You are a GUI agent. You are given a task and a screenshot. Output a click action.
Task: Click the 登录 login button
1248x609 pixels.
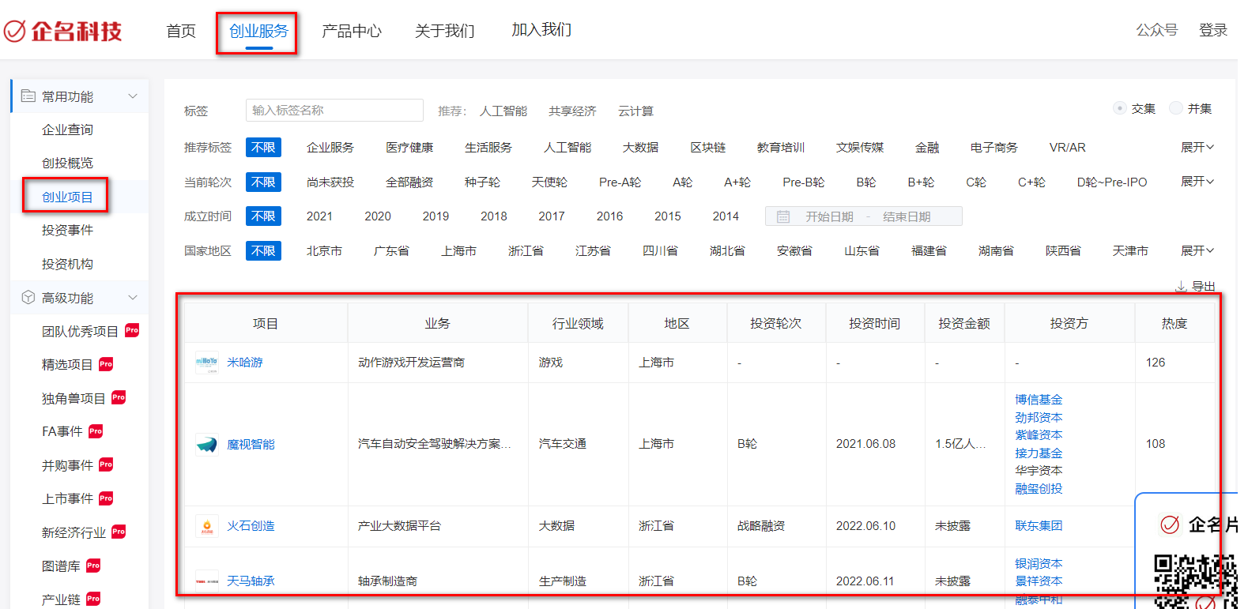tap(1212, 30)
